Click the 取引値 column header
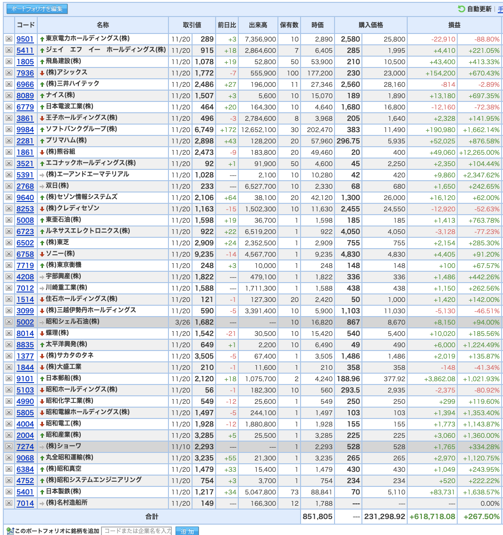Image resolution: width=503 pixels, height=535 pixels. tap(192, 25)
